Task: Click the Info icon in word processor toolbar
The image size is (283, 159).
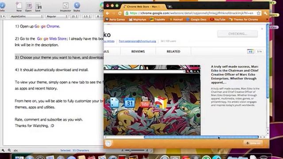Action: coord(2,7)
